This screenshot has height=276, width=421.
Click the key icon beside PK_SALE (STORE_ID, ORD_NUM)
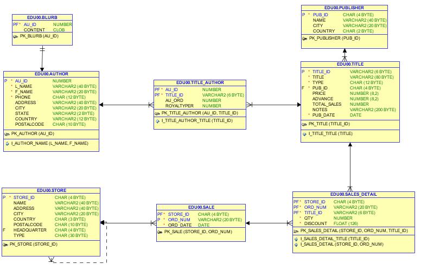(160, 232)
